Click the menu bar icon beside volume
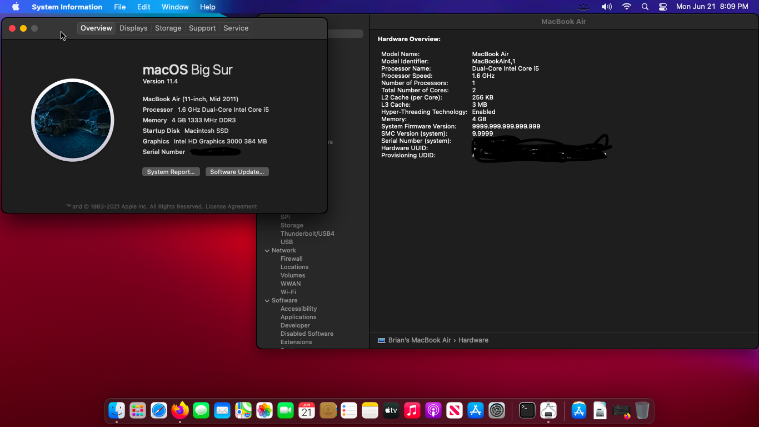The height and width of the screenshot is (427, 759). click(583, 7)
